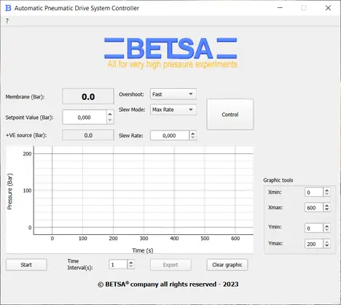Focus the Ymin input field

pyautogui.click(x=314, y=228)
